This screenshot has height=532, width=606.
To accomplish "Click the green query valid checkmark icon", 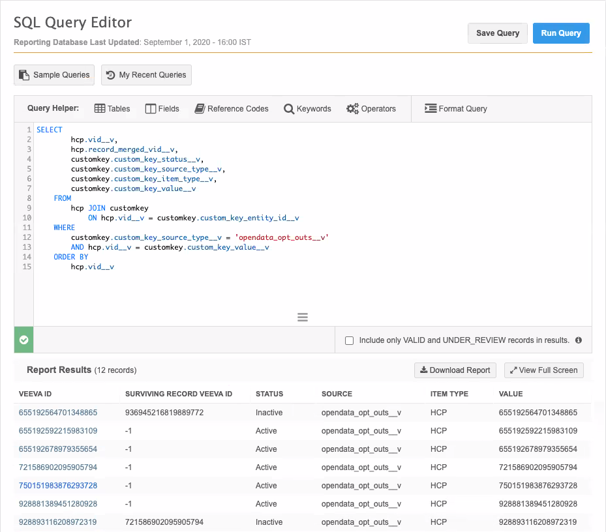I will point(24,340).
